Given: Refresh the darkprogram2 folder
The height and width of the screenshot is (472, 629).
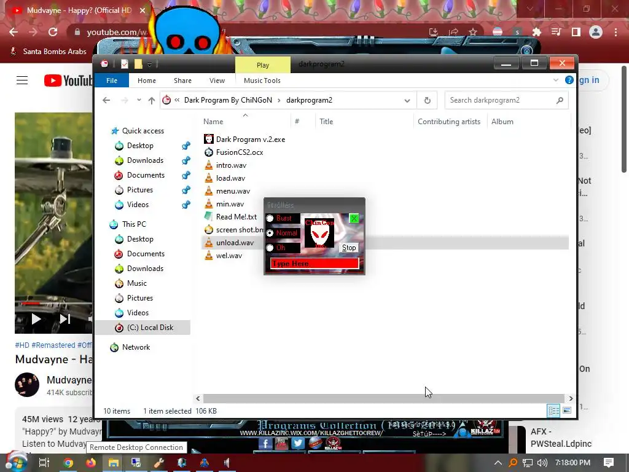Looking at the screenshot, I should 428,100.
